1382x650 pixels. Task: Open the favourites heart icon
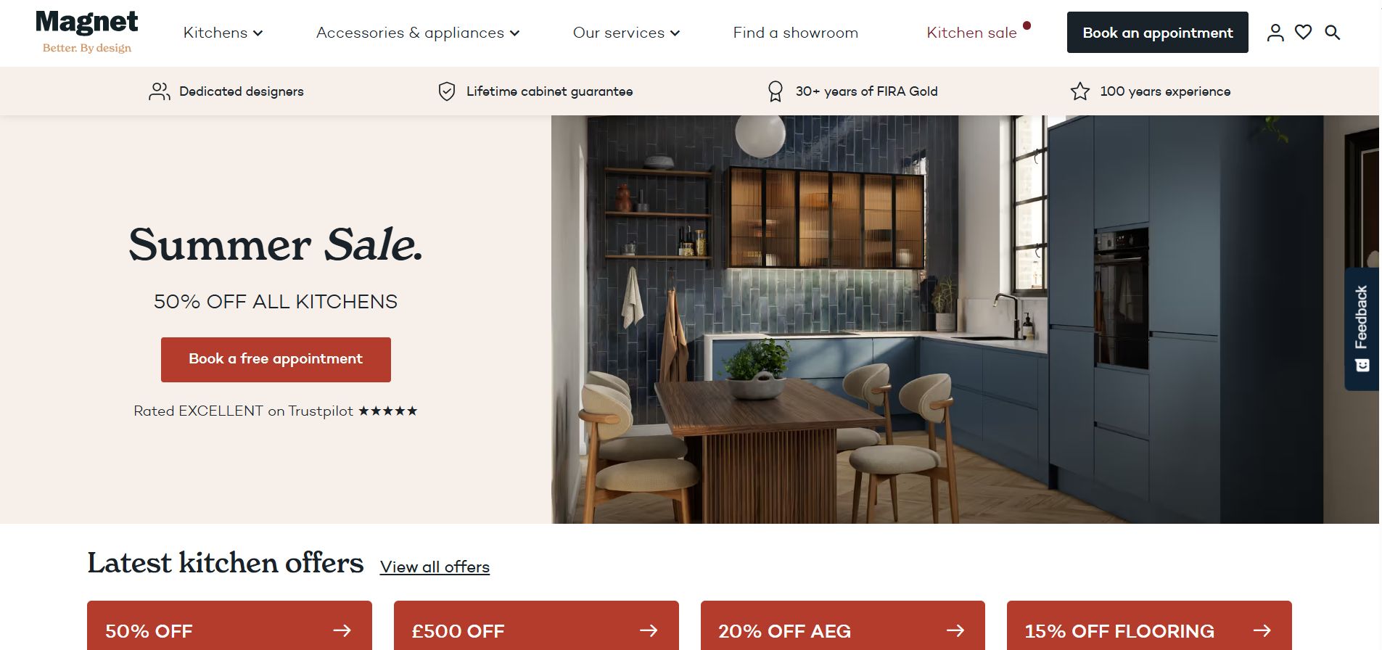[1304, 33]
